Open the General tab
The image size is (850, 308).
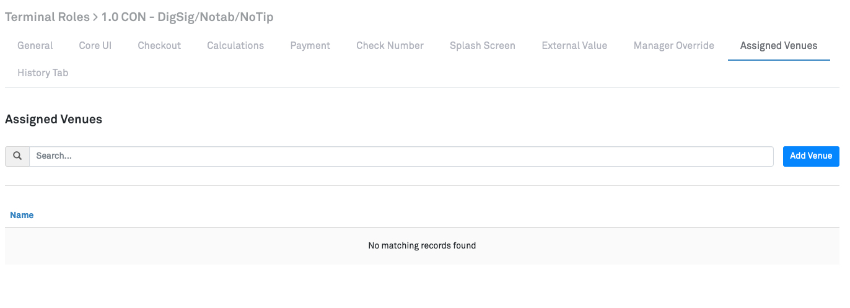[35, 45]
